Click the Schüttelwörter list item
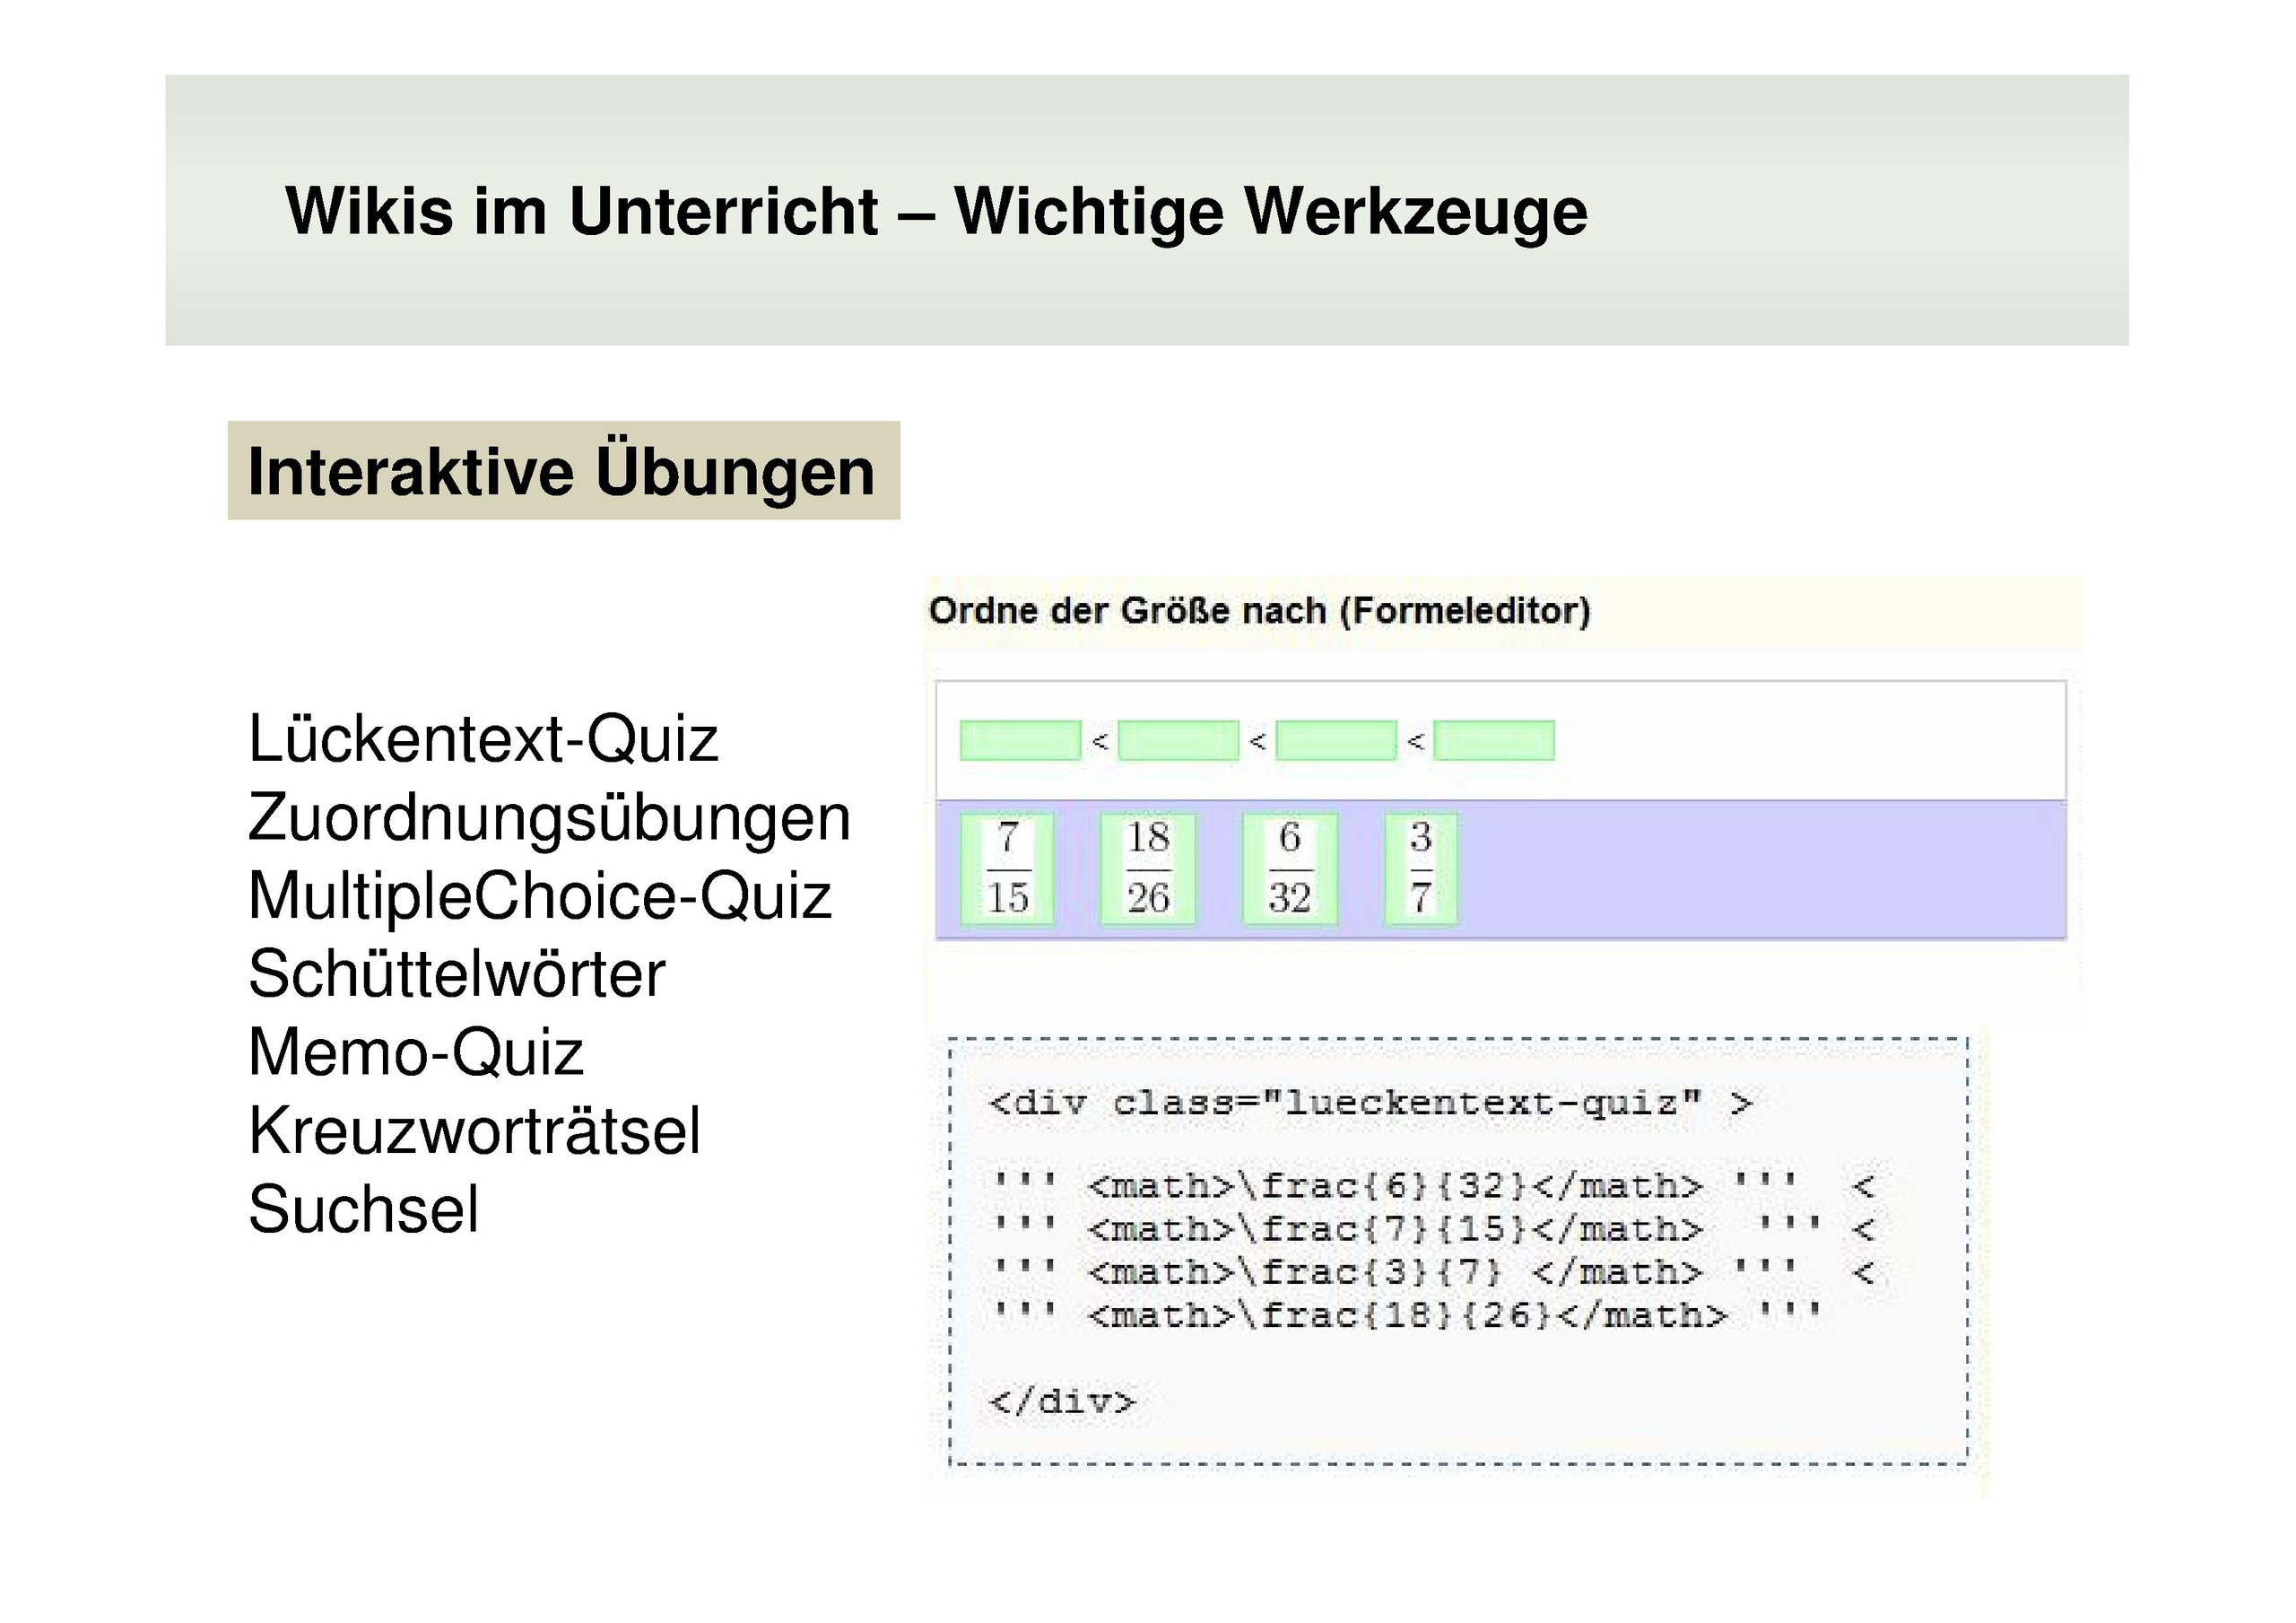The height and width of the screenshot is (1623, 2296). [x=457, y=973]
